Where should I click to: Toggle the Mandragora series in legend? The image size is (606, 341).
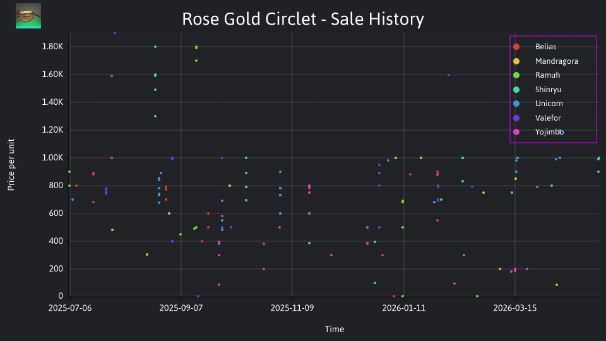point(557,61)
